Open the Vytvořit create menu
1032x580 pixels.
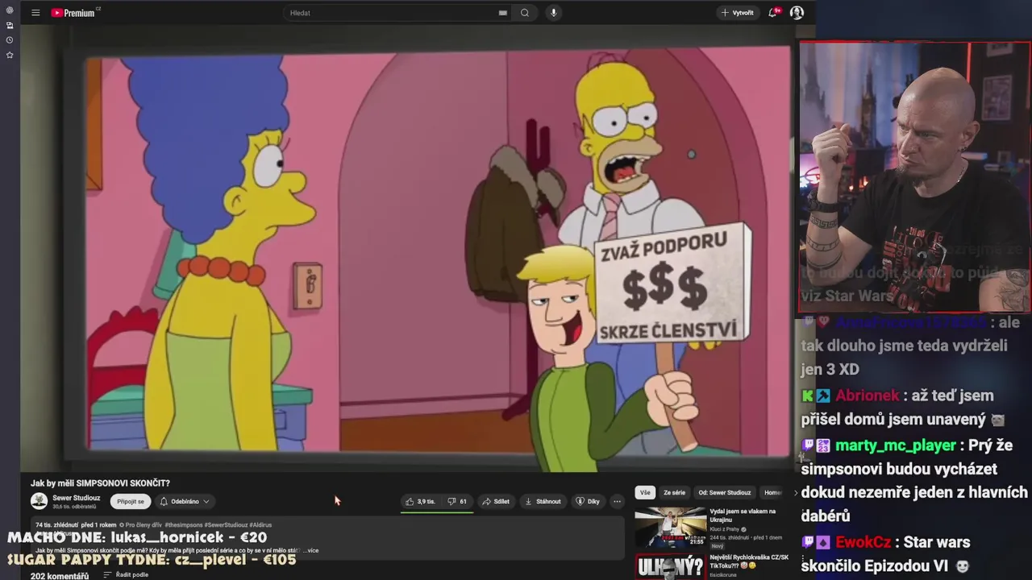point(737,13)
